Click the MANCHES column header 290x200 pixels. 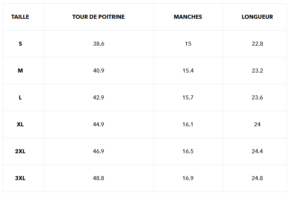[188, 17]
